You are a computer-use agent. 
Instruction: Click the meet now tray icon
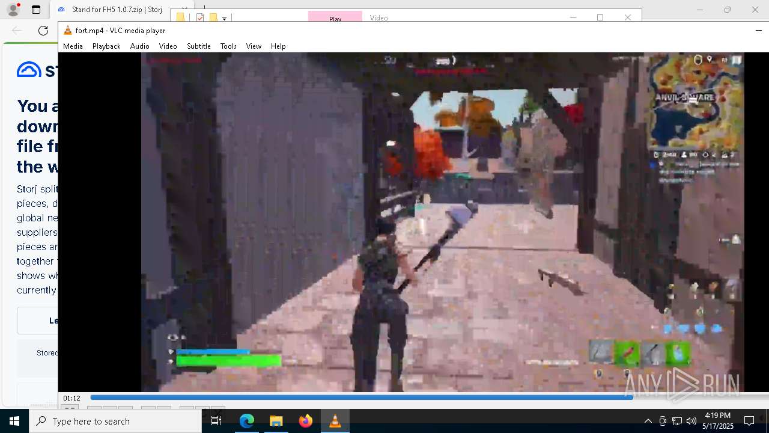click(x=663, y=421)
